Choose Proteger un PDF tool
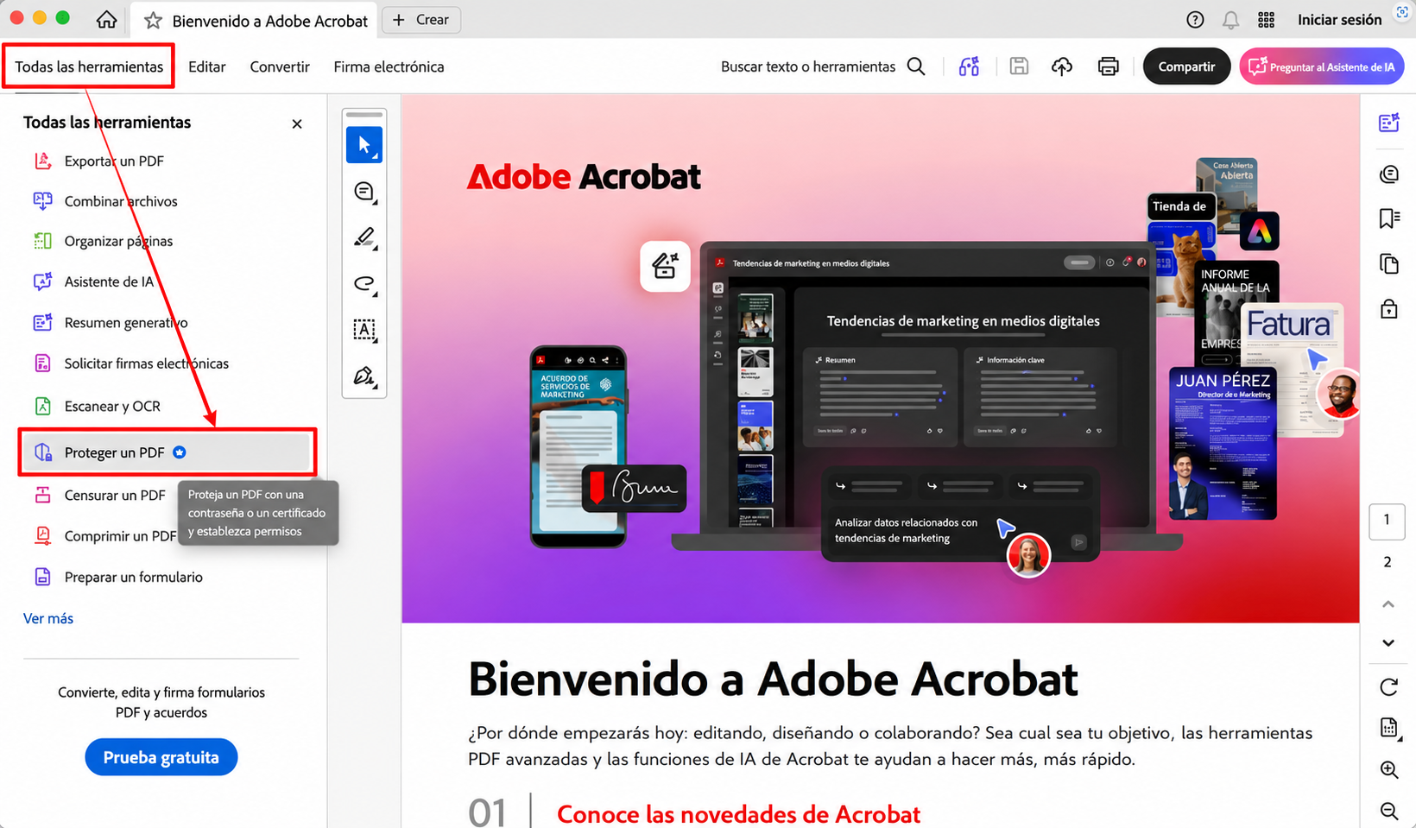 point(167,452)
